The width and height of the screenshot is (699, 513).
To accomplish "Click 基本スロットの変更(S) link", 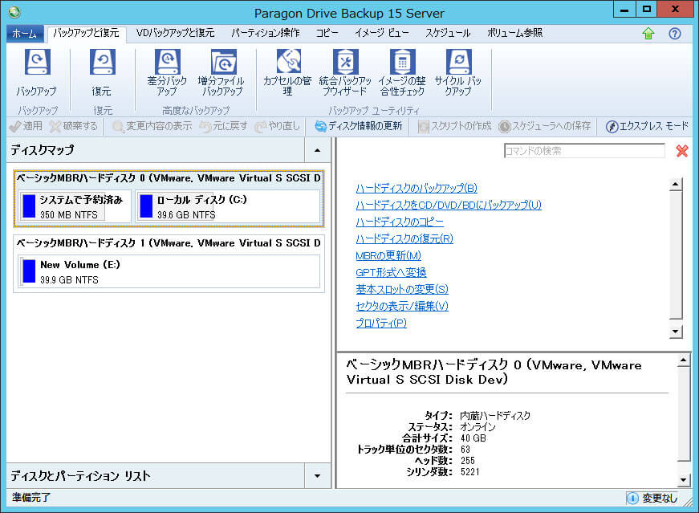I will click(x=401, y=289).
